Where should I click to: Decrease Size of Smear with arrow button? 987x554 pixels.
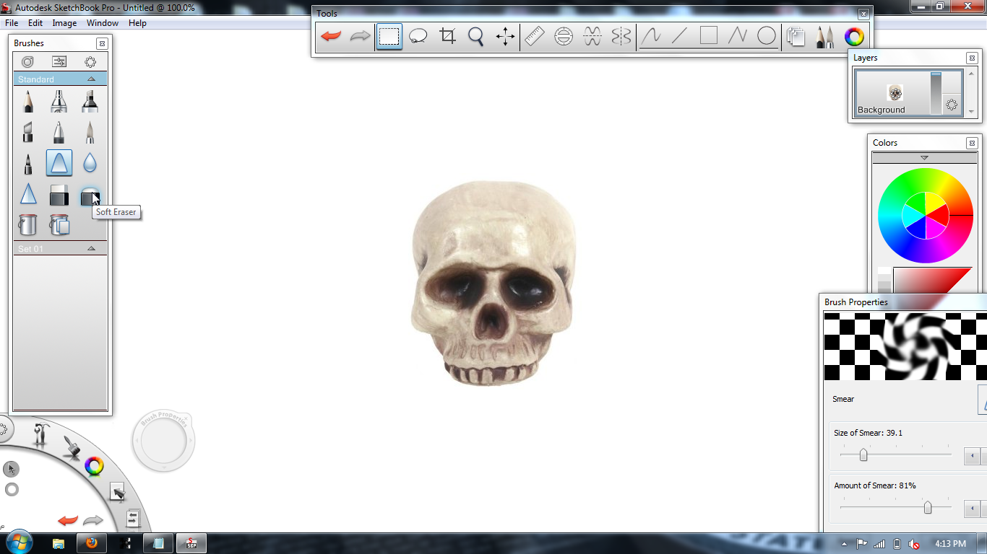973,456
